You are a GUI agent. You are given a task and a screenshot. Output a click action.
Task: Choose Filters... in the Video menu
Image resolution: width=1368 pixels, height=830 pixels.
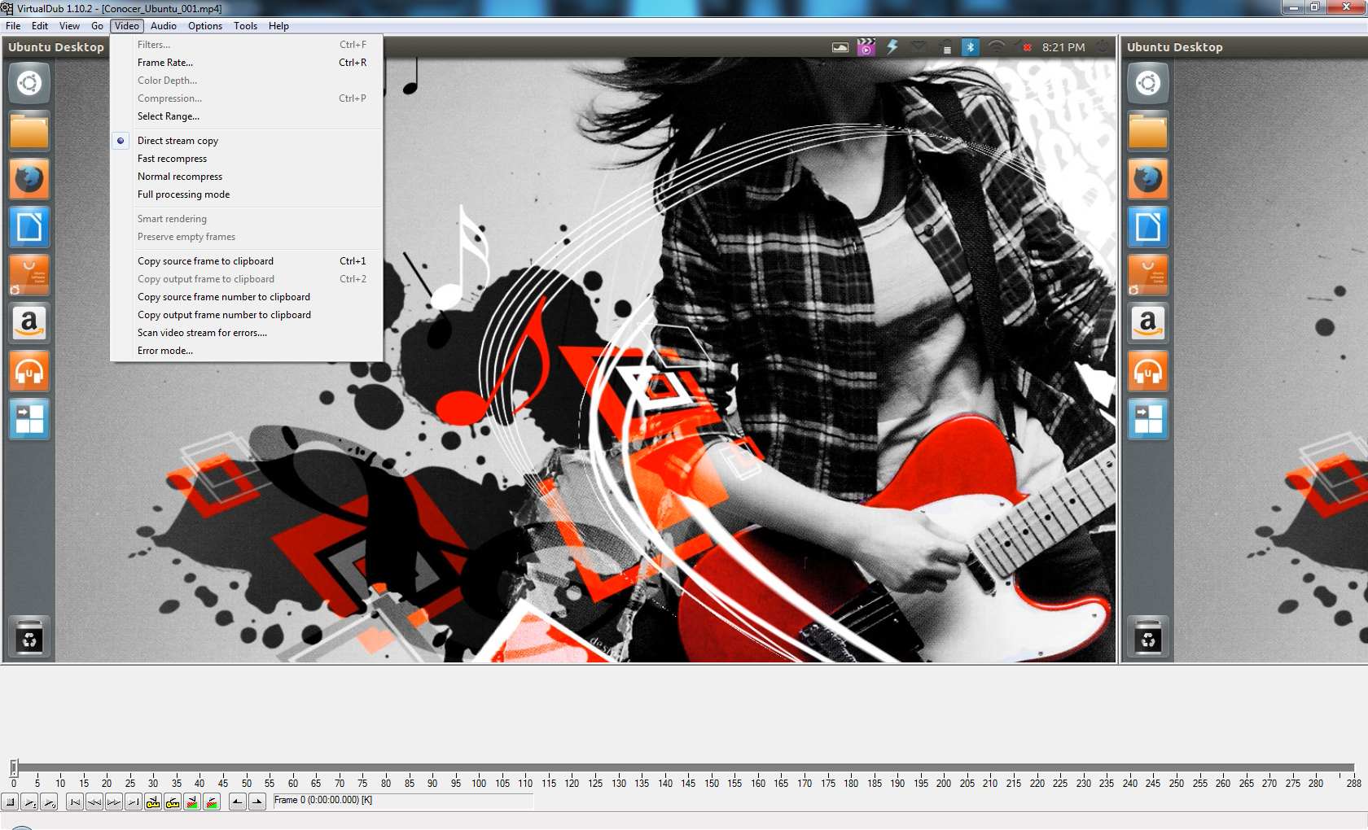pyautogui.click(x=247, y=45)
